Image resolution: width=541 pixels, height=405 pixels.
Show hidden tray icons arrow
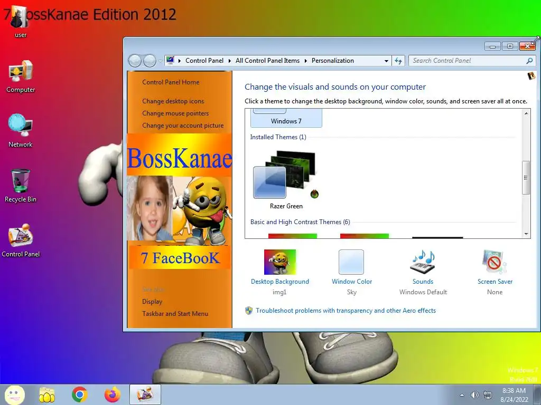coord(462,395)
